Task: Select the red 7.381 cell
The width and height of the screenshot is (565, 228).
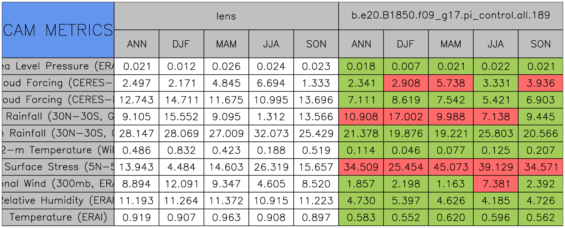Action: [496, 184]
